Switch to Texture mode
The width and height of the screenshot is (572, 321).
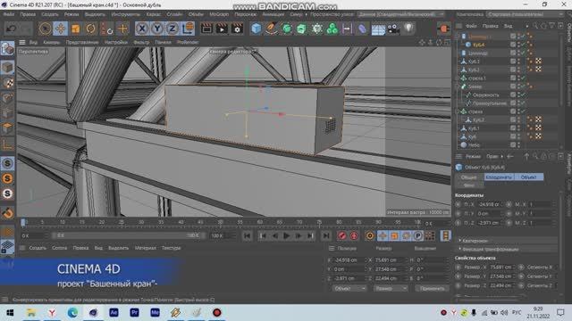pyautogui.click(x=7, y=83)
